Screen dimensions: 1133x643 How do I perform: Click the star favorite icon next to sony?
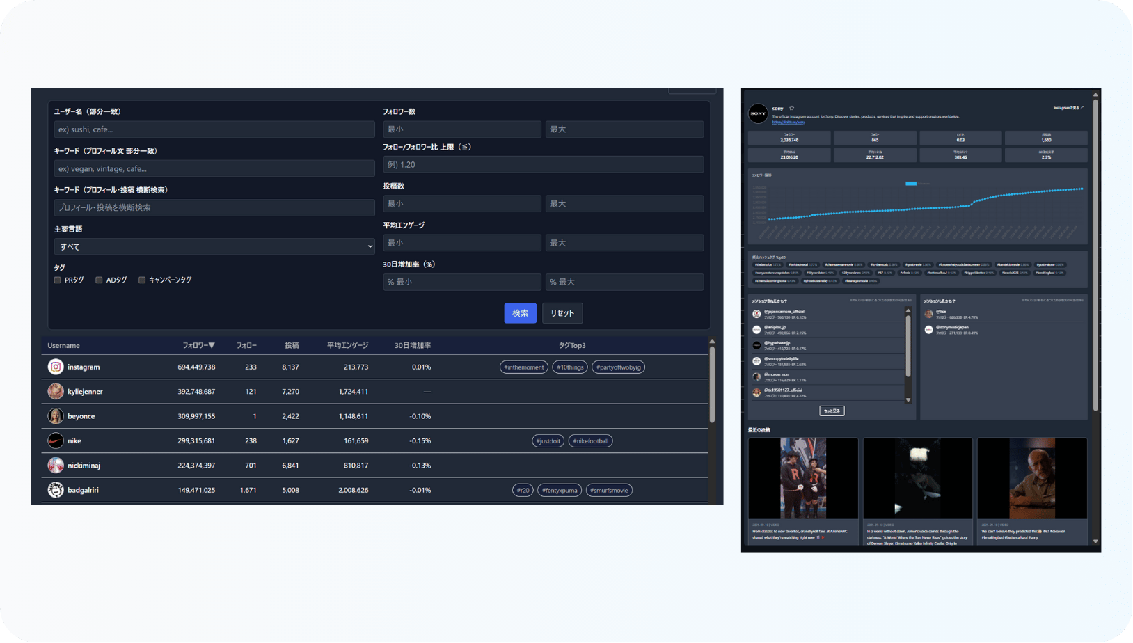[791, 109]
